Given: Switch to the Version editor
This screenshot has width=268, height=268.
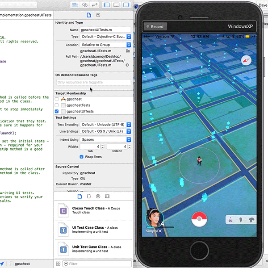Looking at the screenshot, I should click(x=95, y=4).
